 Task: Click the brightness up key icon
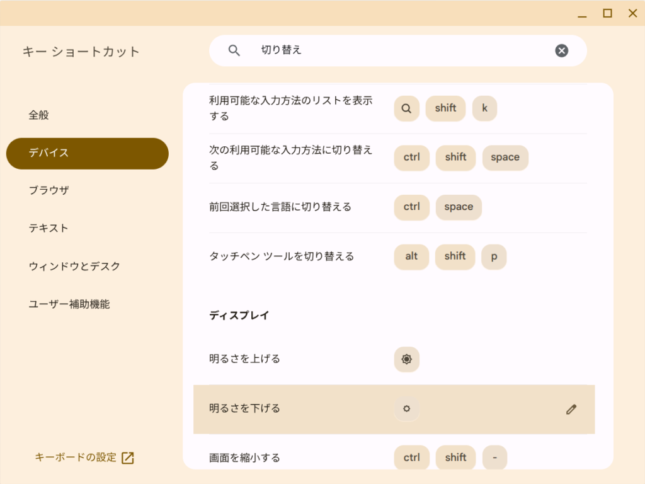pos(406,359)
